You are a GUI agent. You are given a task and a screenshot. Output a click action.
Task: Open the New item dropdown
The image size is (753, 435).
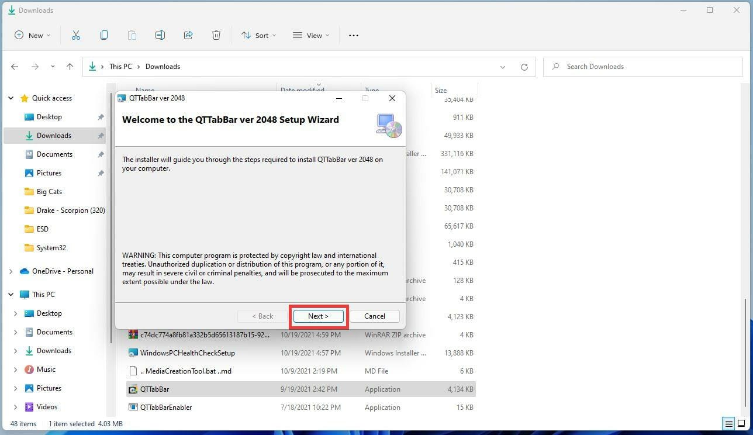(x=32, y=35)
